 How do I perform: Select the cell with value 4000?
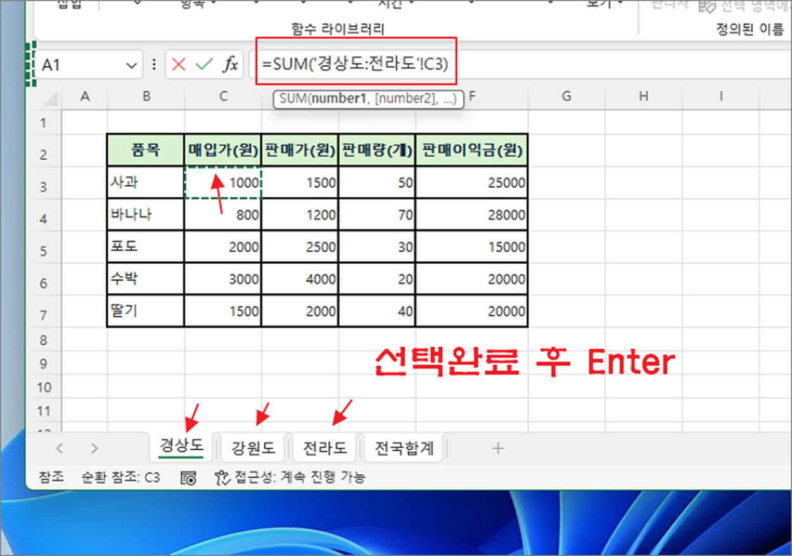(300, 280)
